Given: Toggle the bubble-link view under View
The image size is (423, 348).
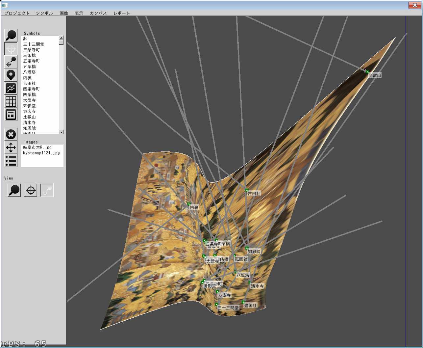Looking at the screenshot, I should [47, 190].
